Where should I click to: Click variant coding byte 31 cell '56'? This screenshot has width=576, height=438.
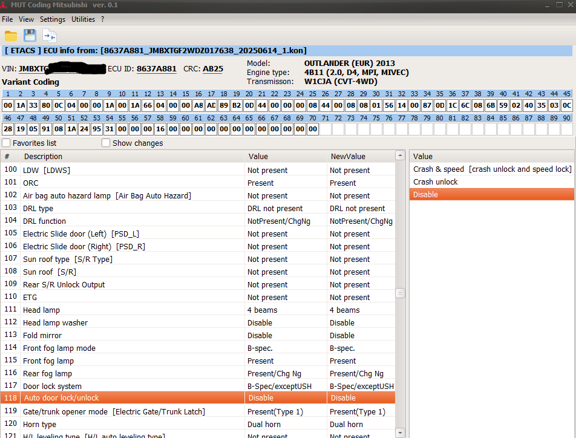389,105
